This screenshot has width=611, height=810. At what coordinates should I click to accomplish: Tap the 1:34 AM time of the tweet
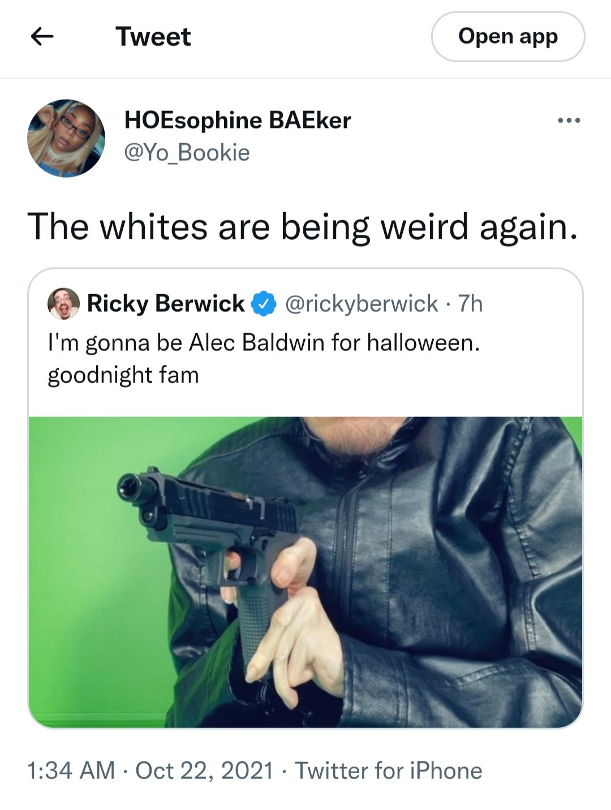point(71,770)
